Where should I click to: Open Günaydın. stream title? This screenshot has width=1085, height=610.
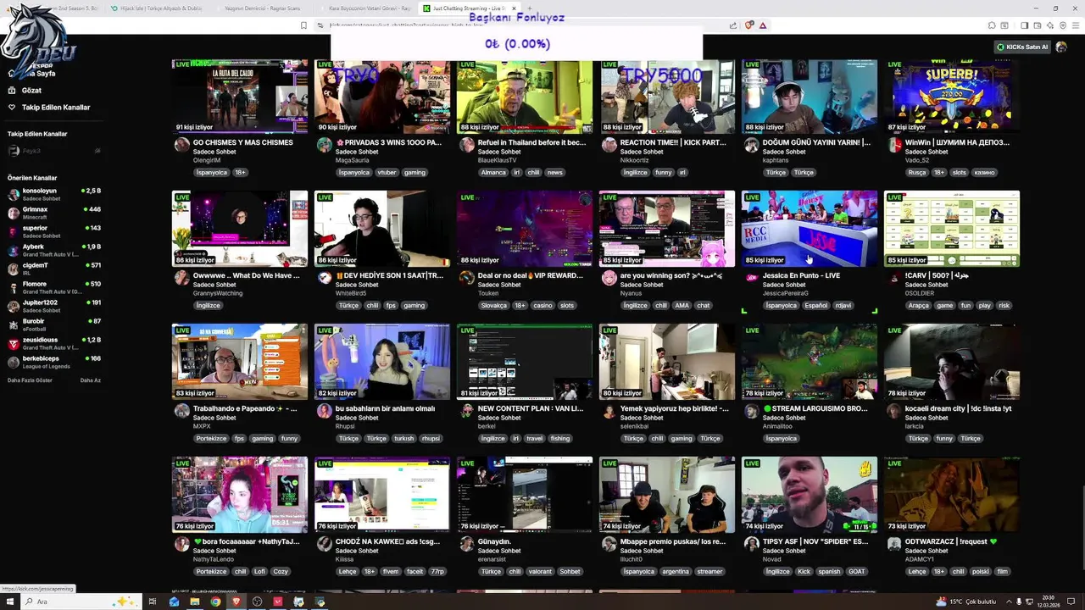(494, 541)
